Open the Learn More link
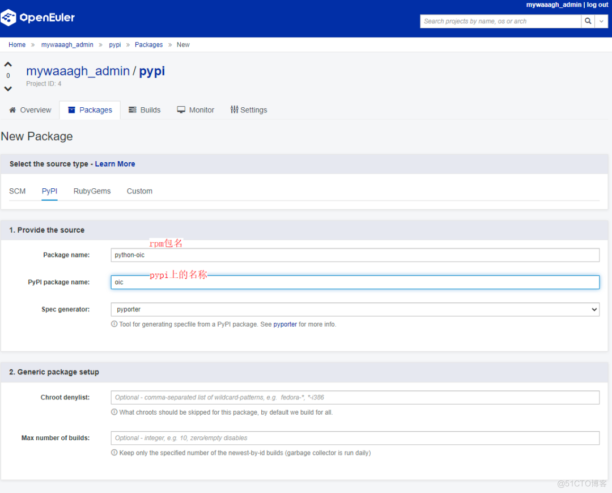The image size is (612, 493). tap(115, 163)
